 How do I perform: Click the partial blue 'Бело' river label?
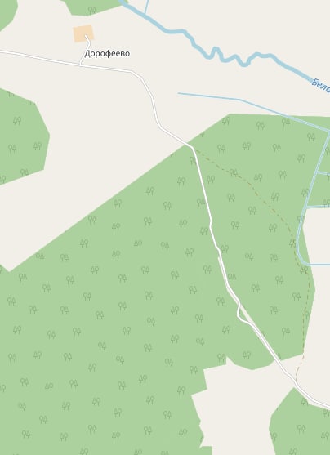pyautogui.click(x=321, y=87)
